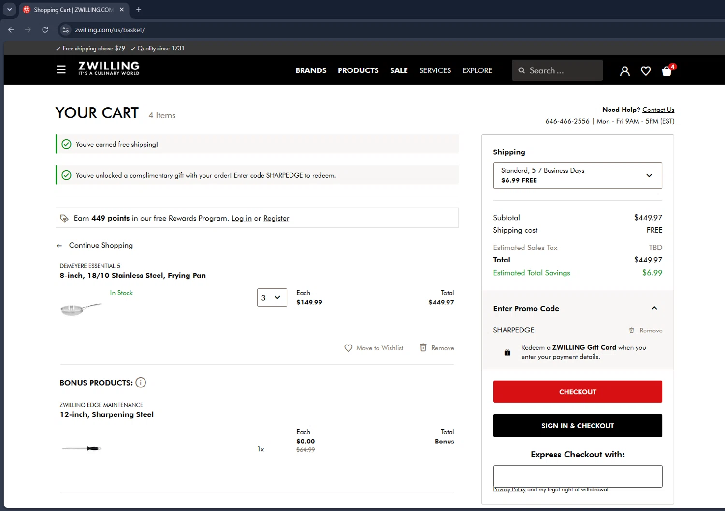This screenshot has width=725, height=511.
Task: Open the 12-inch Sharpening Steel title
Action: click(107, 414)
